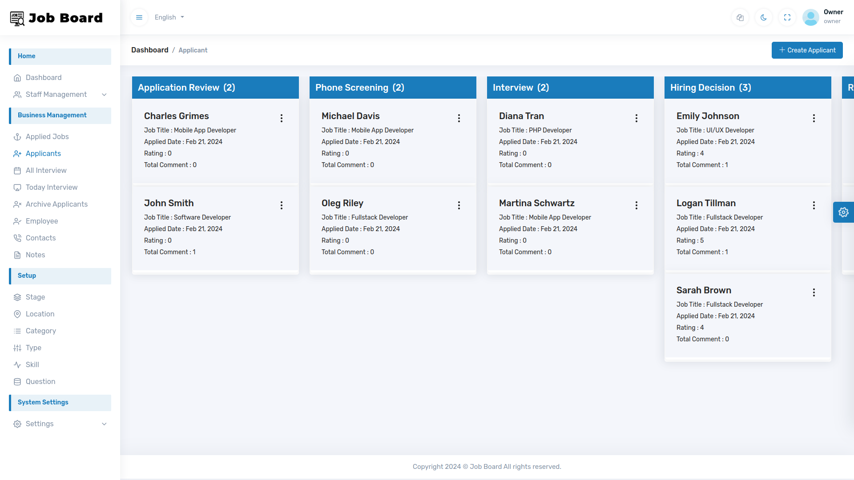Open Home from the sidebar
Screen dimensions: 854x480
coord(27,56)
